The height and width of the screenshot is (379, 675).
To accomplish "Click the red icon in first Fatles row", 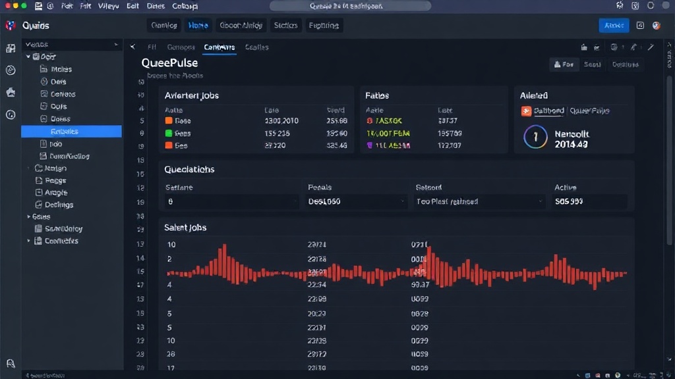I will point(369,121).
